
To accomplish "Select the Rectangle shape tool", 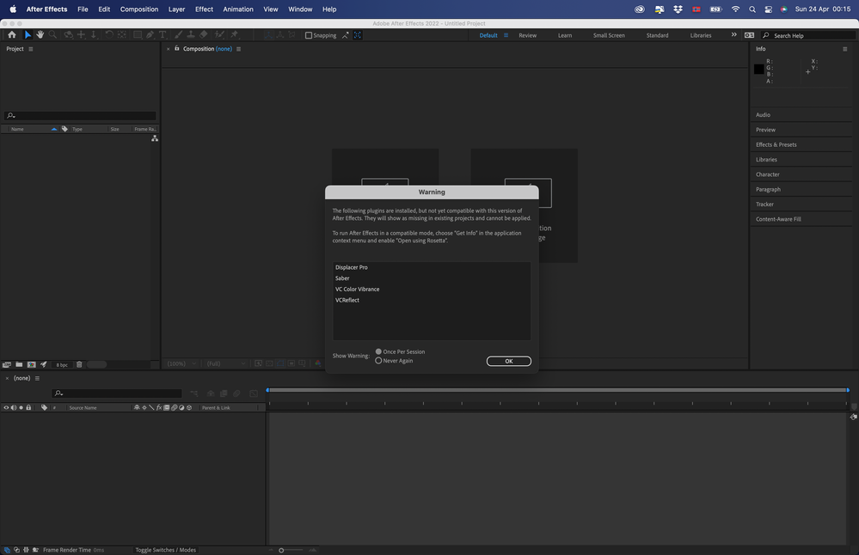I will coord(137,34).
